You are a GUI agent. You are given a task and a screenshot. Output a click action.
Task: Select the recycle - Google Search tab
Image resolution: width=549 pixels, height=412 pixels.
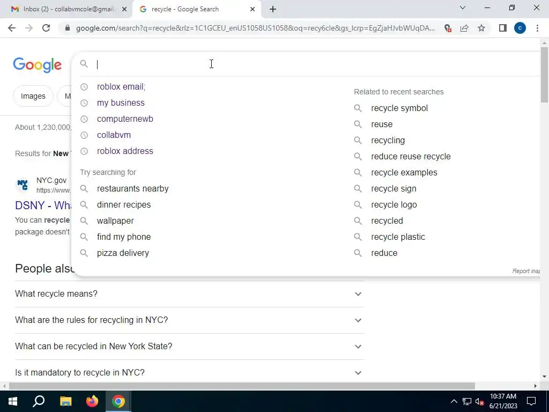point(197,10)
